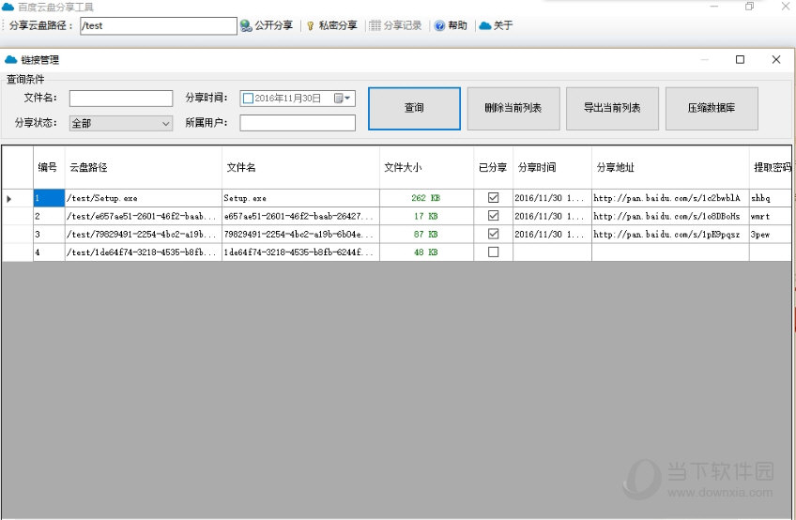796x520 pixels.
Task: Select file name cell 79829491-2254-4bc2-a19b-6b04e
Action: (x=300, y=234)
